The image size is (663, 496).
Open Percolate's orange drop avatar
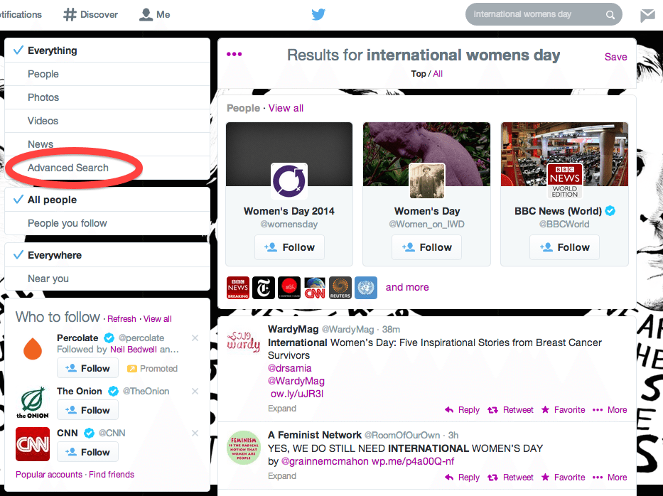coord(33,349)
